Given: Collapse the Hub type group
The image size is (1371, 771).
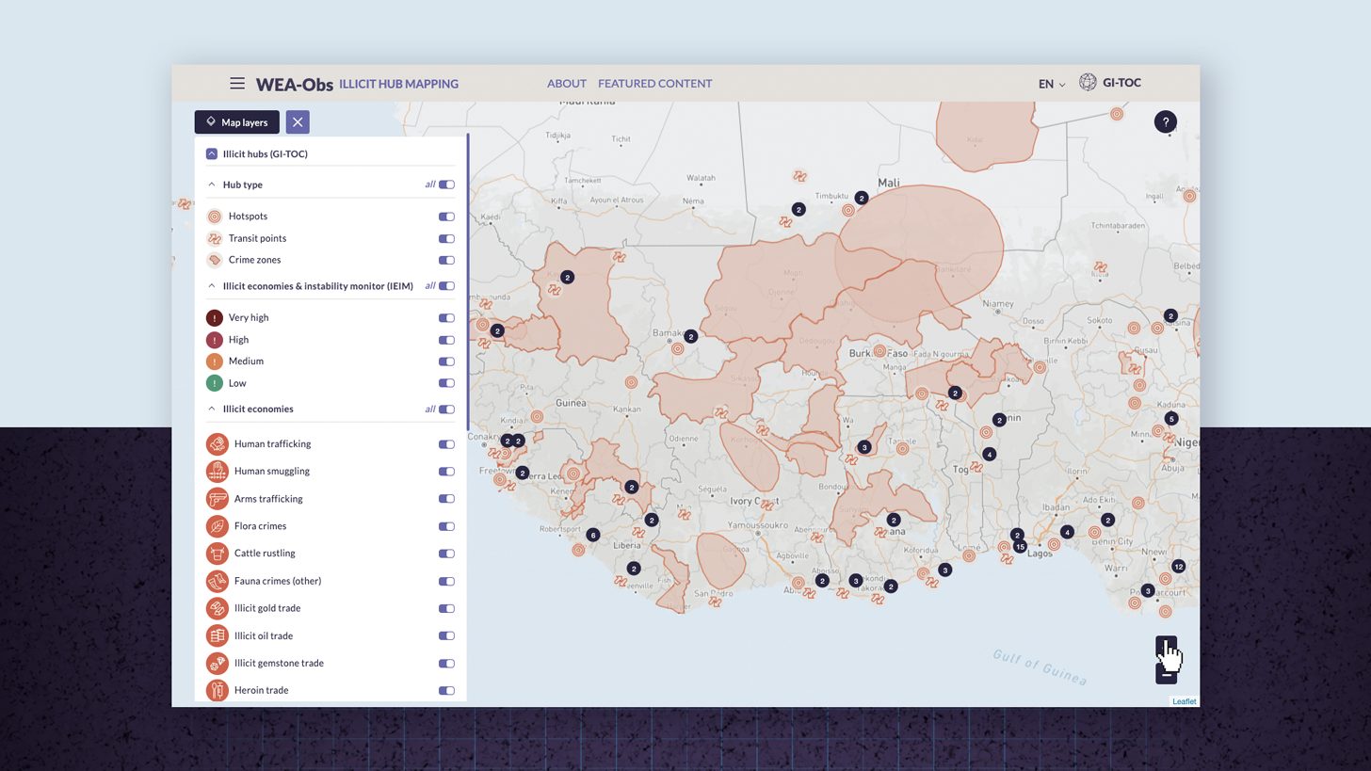Looking at the screenshot, I should 212,185.
